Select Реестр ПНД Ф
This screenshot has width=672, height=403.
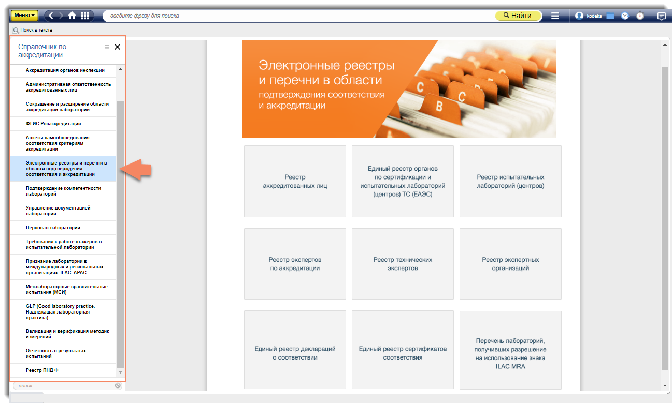63,370
